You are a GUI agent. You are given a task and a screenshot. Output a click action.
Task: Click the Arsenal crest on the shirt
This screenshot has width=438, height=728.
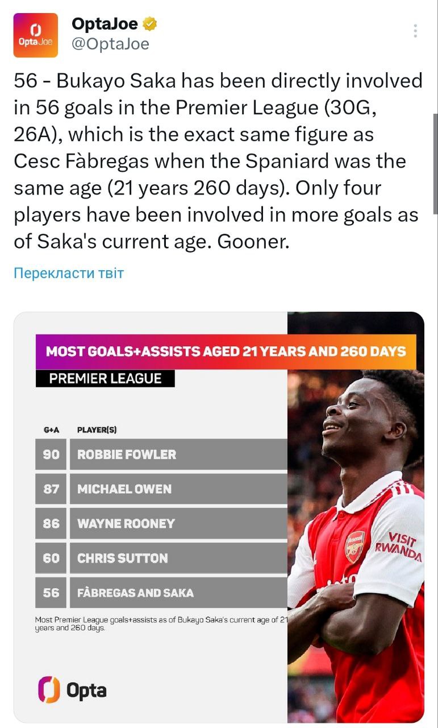point(355,547)
